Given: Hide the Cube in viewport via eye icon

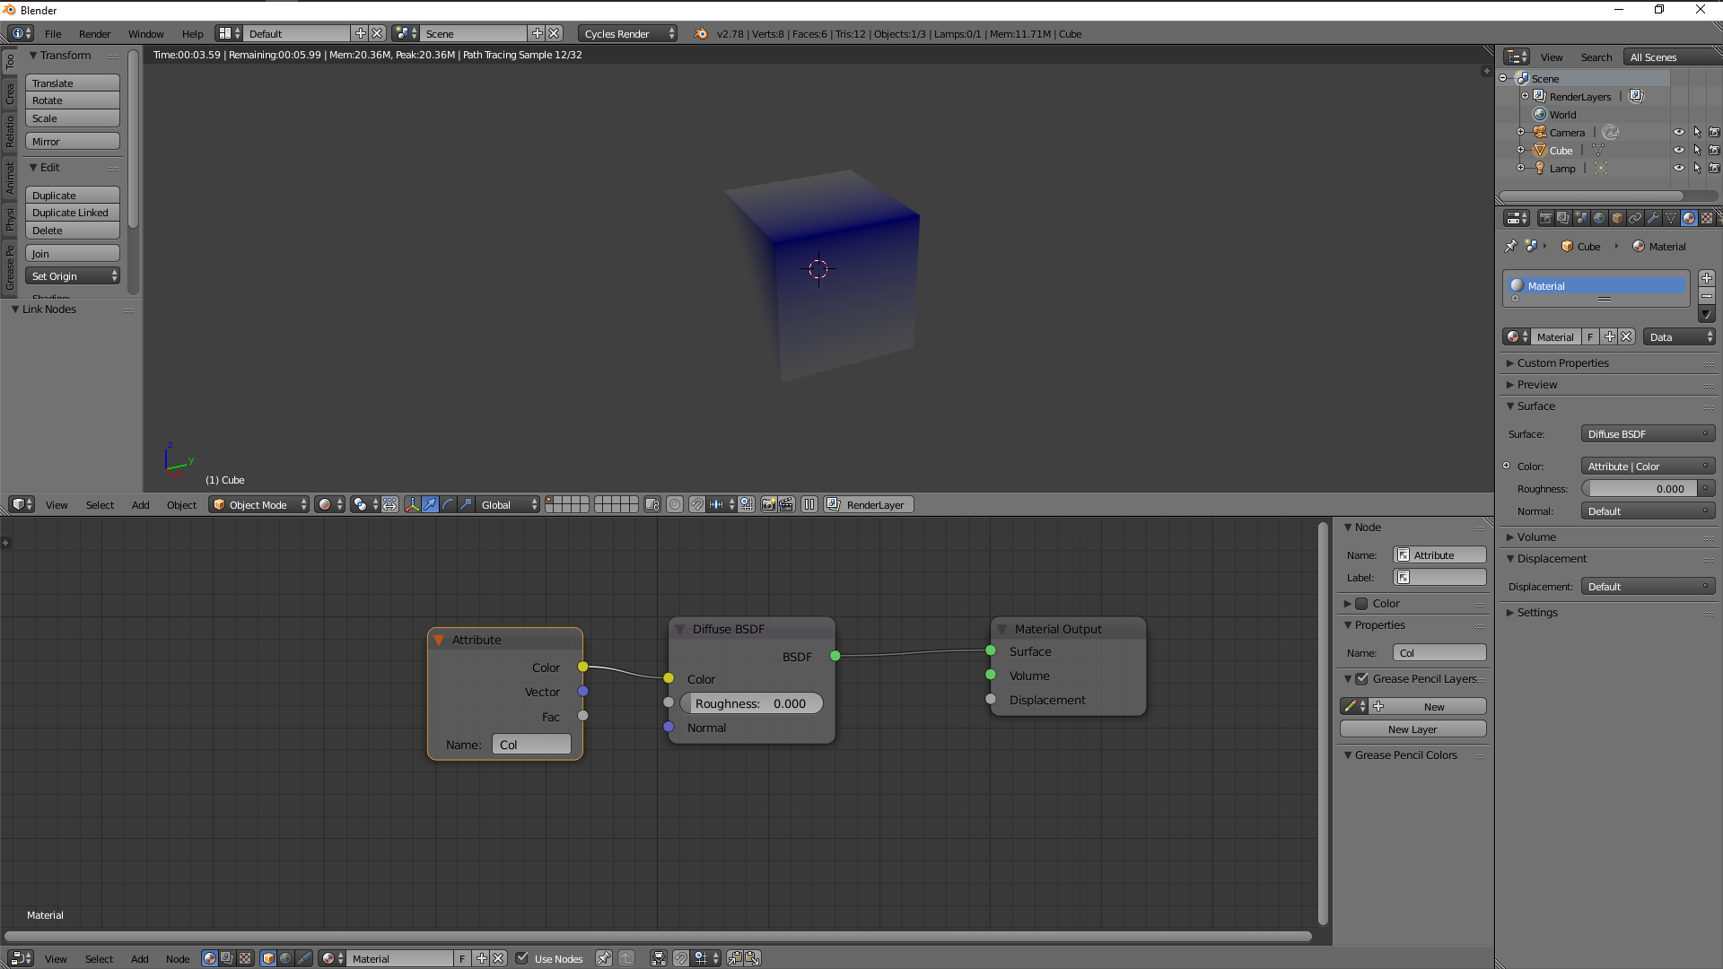Looking at the screenshot, I should [1678, 150].
